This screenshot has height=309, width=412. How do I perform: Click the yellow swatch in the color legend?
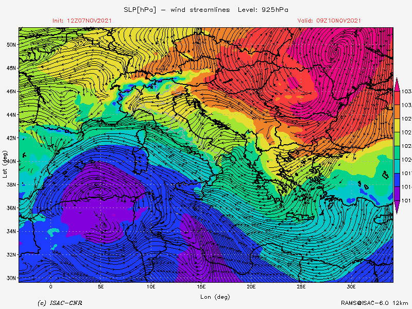point(397,125)
